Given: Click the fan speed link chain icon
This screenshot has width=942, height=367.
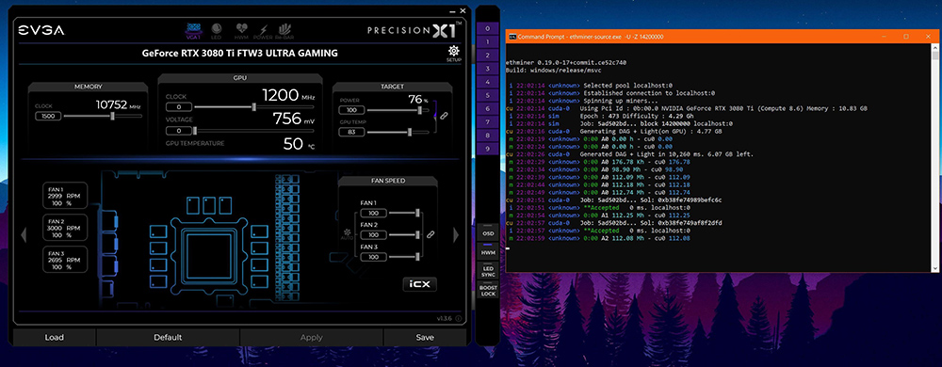Looking at the screenshot, I should coord(430,234).
